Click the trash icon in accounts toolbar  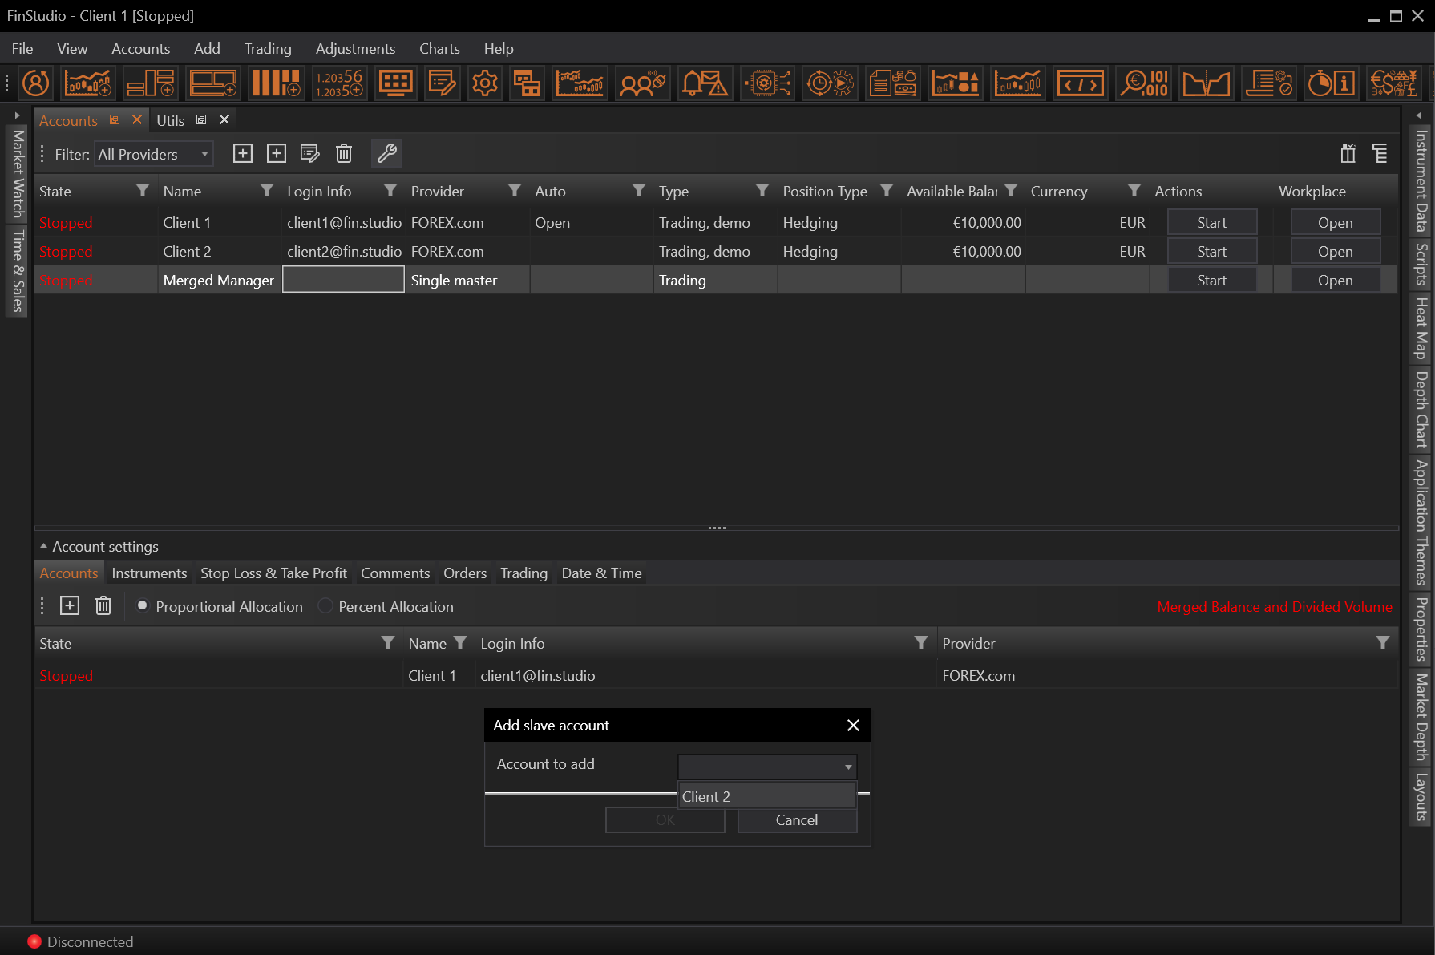pos(344,153)
